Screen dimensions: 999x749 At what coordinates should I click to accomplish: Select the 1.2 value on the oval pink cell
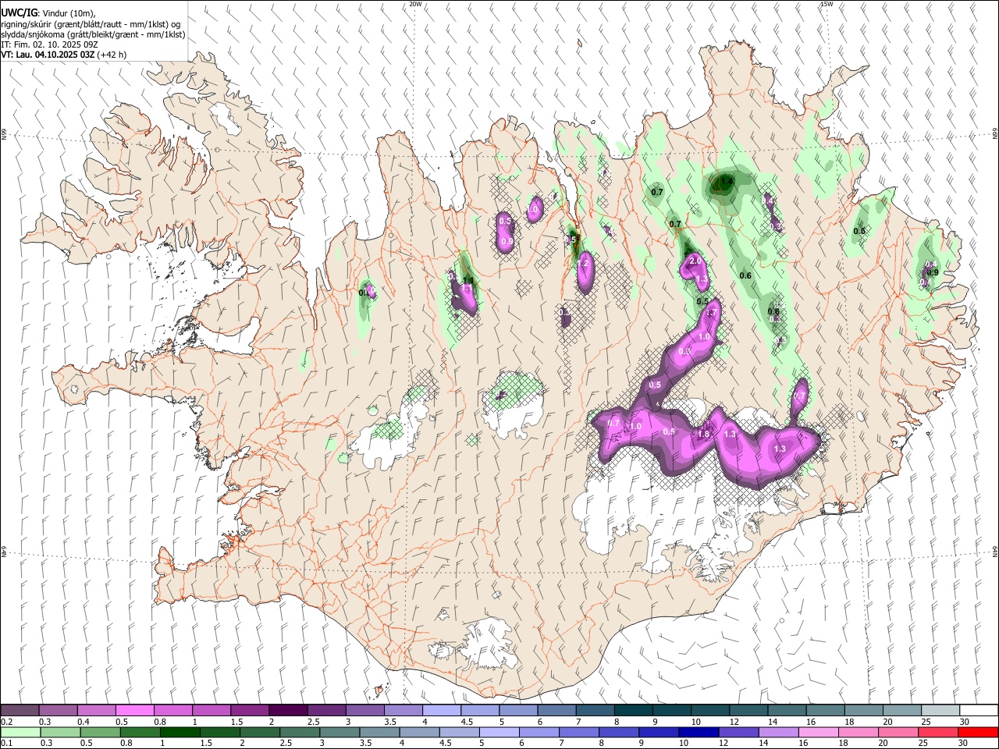click(584, 264)
